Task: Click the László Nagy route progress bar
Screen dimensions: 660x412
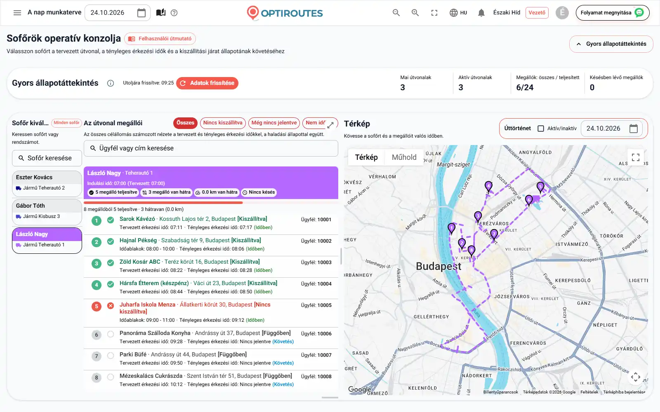Action: 211,203
